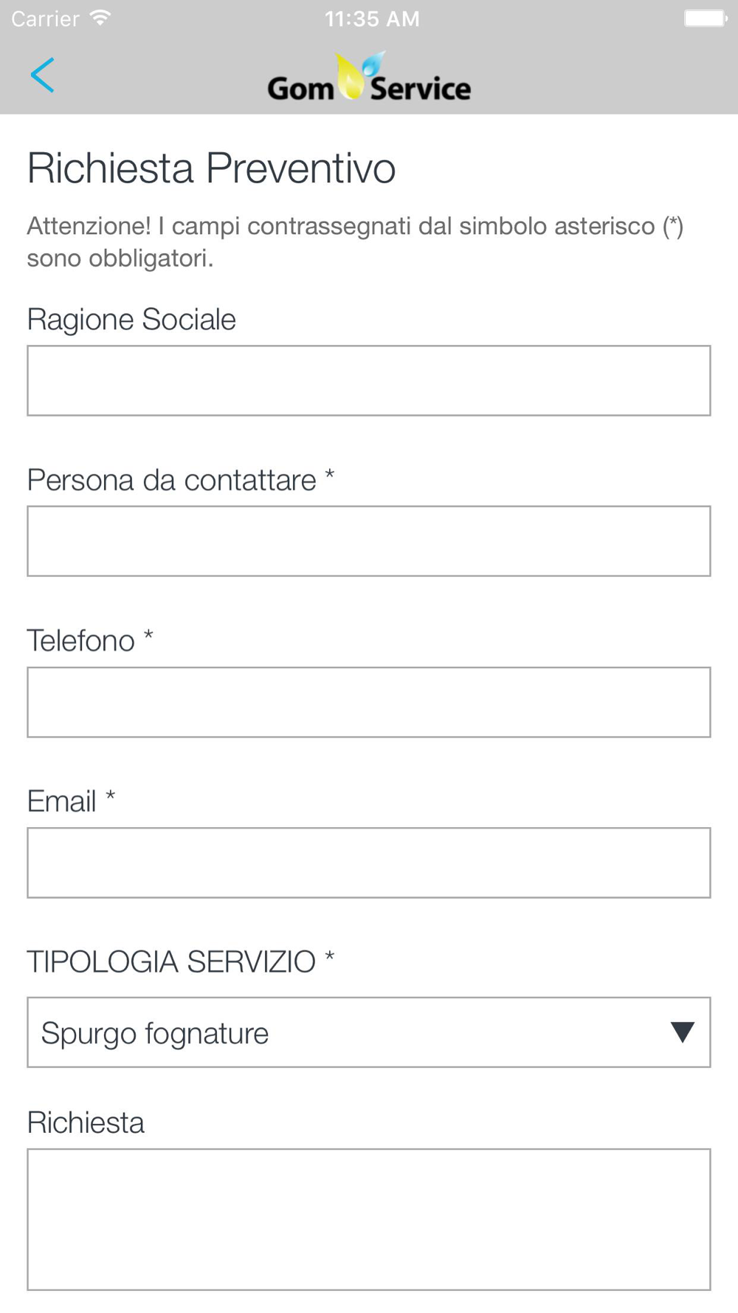Tap the Ragione Sociale label
Image resolution: width=738 pixels, height=1313 pixels.
coord(131,320)
